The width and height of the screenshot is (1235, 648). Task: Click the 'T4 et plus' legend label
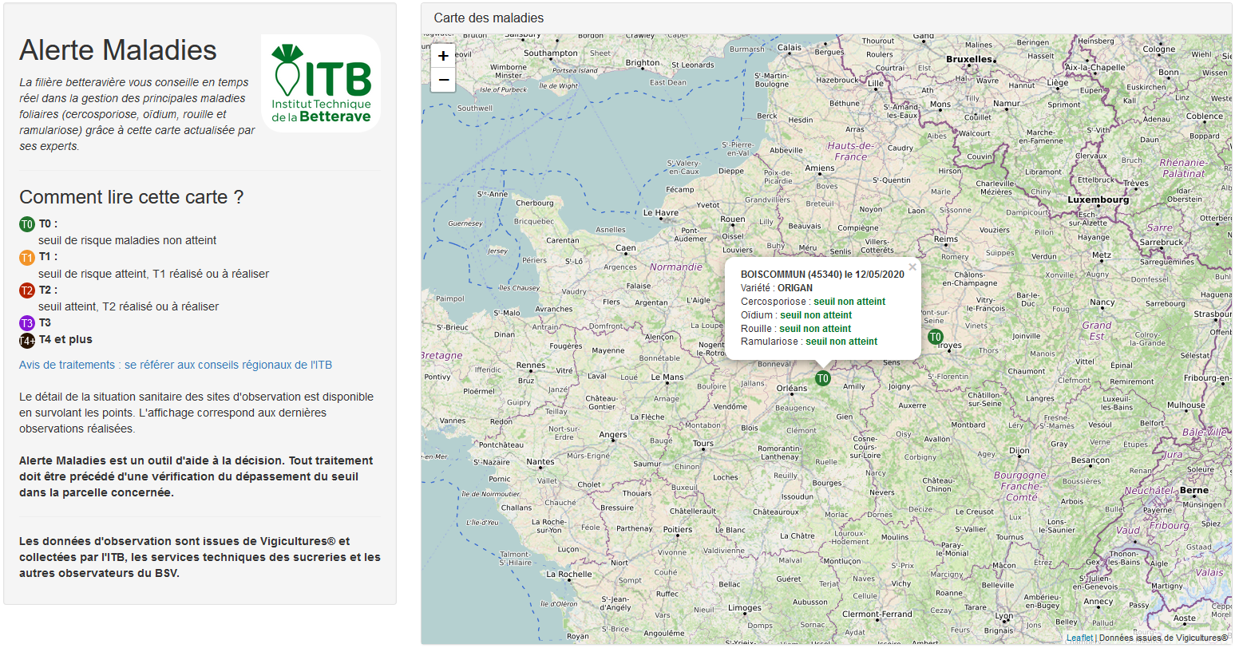(65, 339)
